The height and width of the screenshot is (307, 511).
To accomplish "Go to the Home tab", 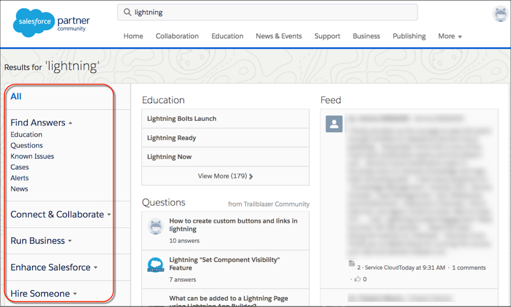I will [x=133, y=36].
